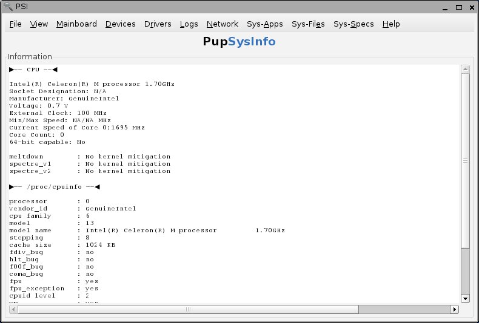
Task: Click the PSI window title icon
Action: tap(8, 6)
